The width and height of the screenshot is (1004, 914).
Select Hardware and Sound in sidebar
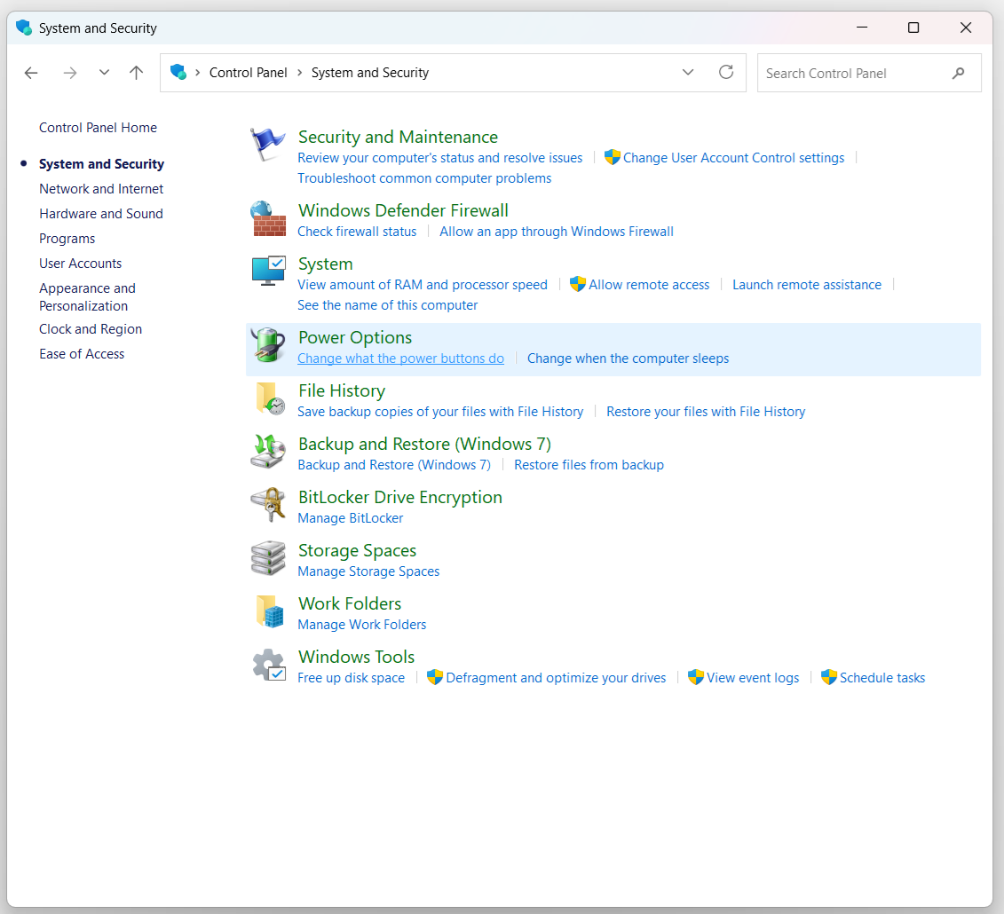coord(101,214)
